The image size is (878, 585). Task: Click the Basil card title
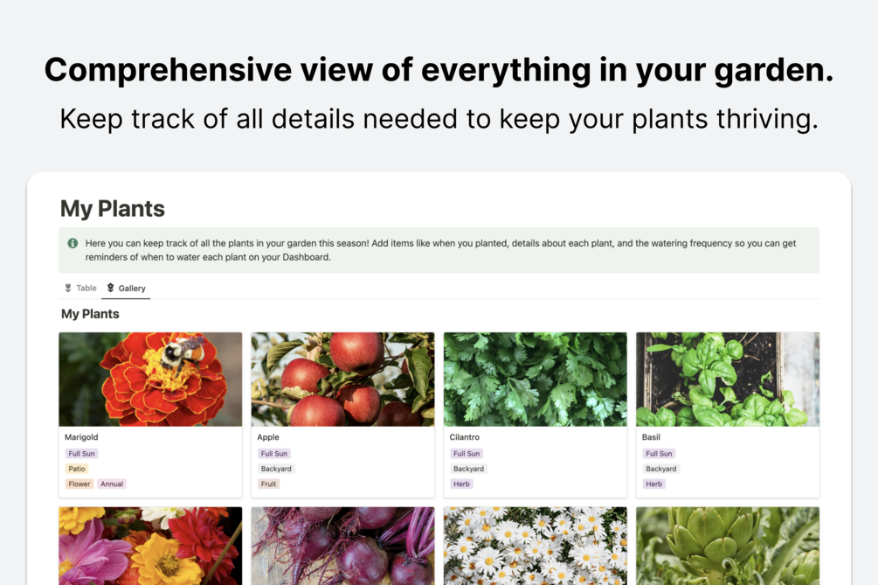click(x=651, y=437)
